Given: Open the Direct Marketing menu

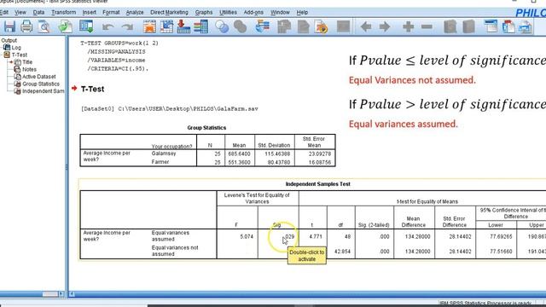Looking at the screenshot, I should (169, 12).
